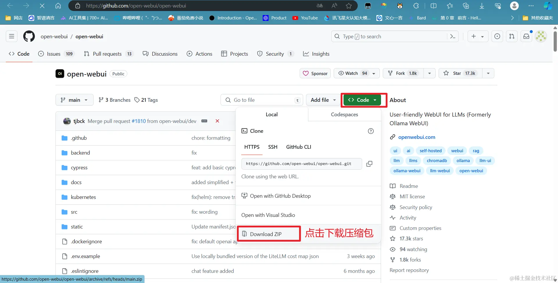Switch to the Issues tab
558x283 pixels.
pos(56,54)
